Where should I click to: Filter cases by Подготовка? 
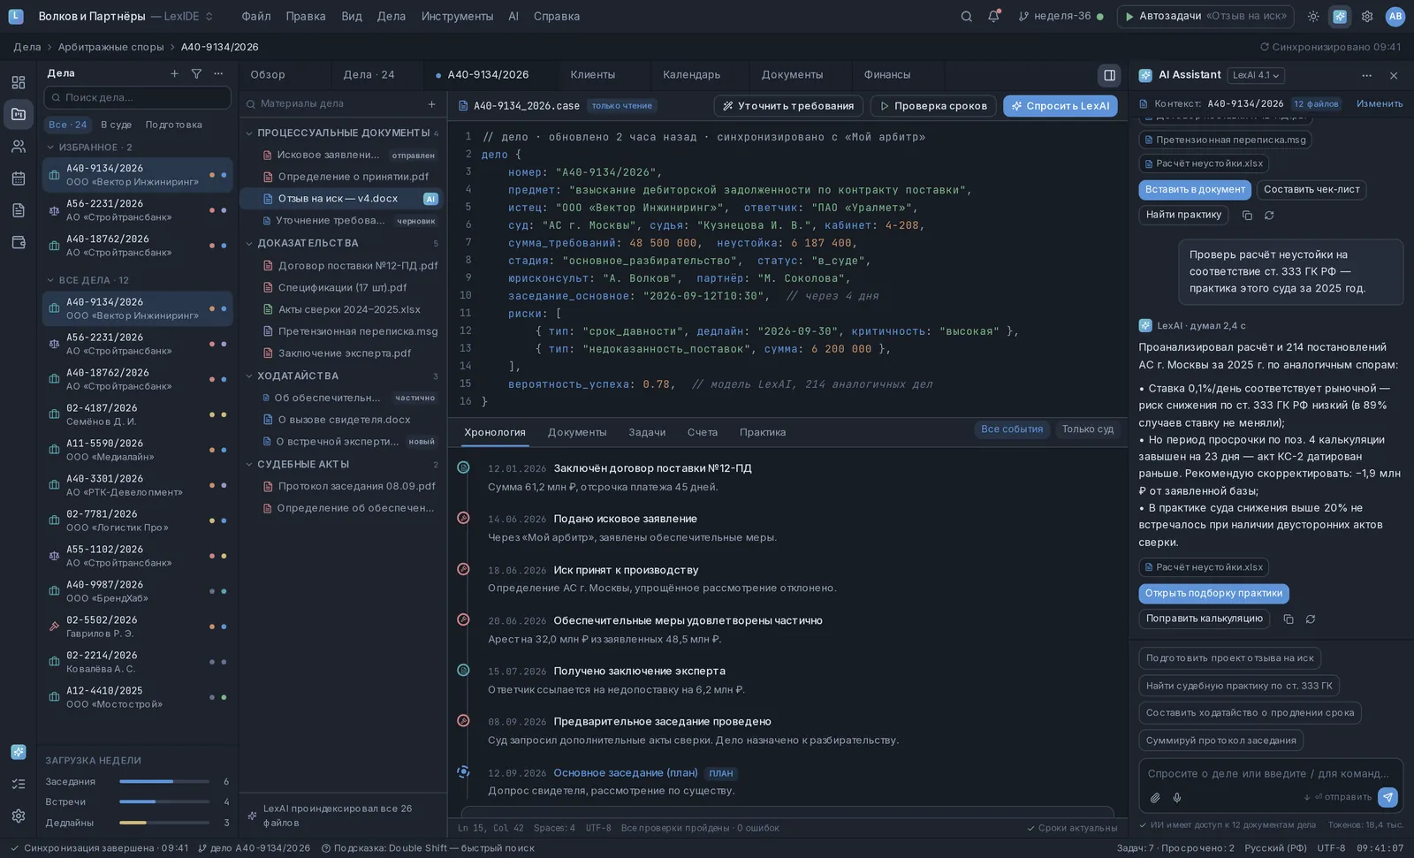173,125
